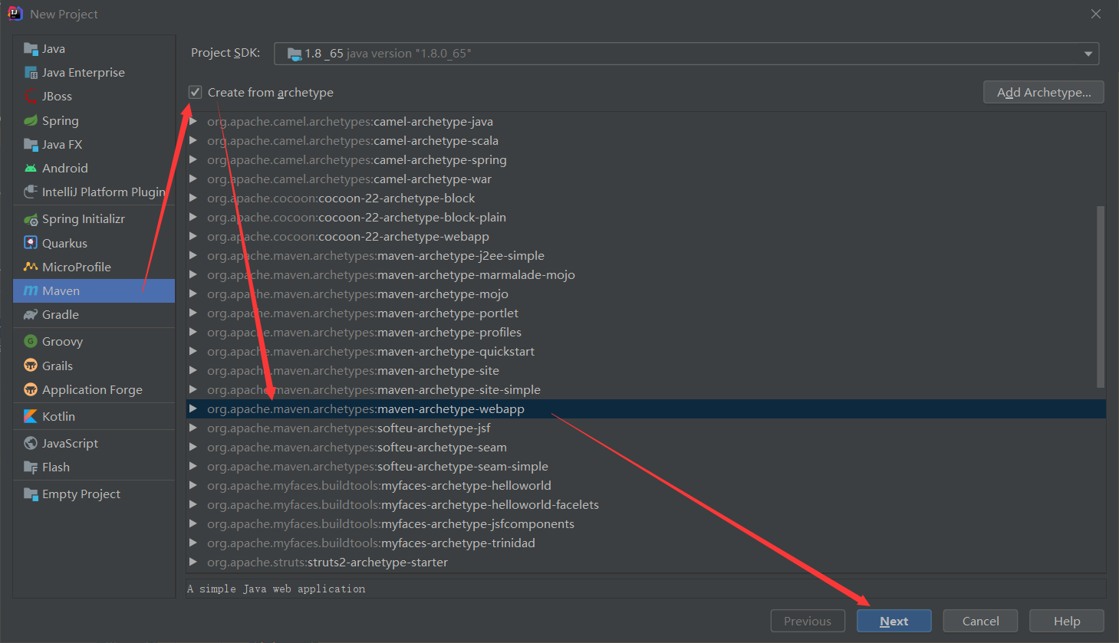Select myfaces-archetype-helloworld-facelets row
1119x643 pixels.
tap(646, 504)
